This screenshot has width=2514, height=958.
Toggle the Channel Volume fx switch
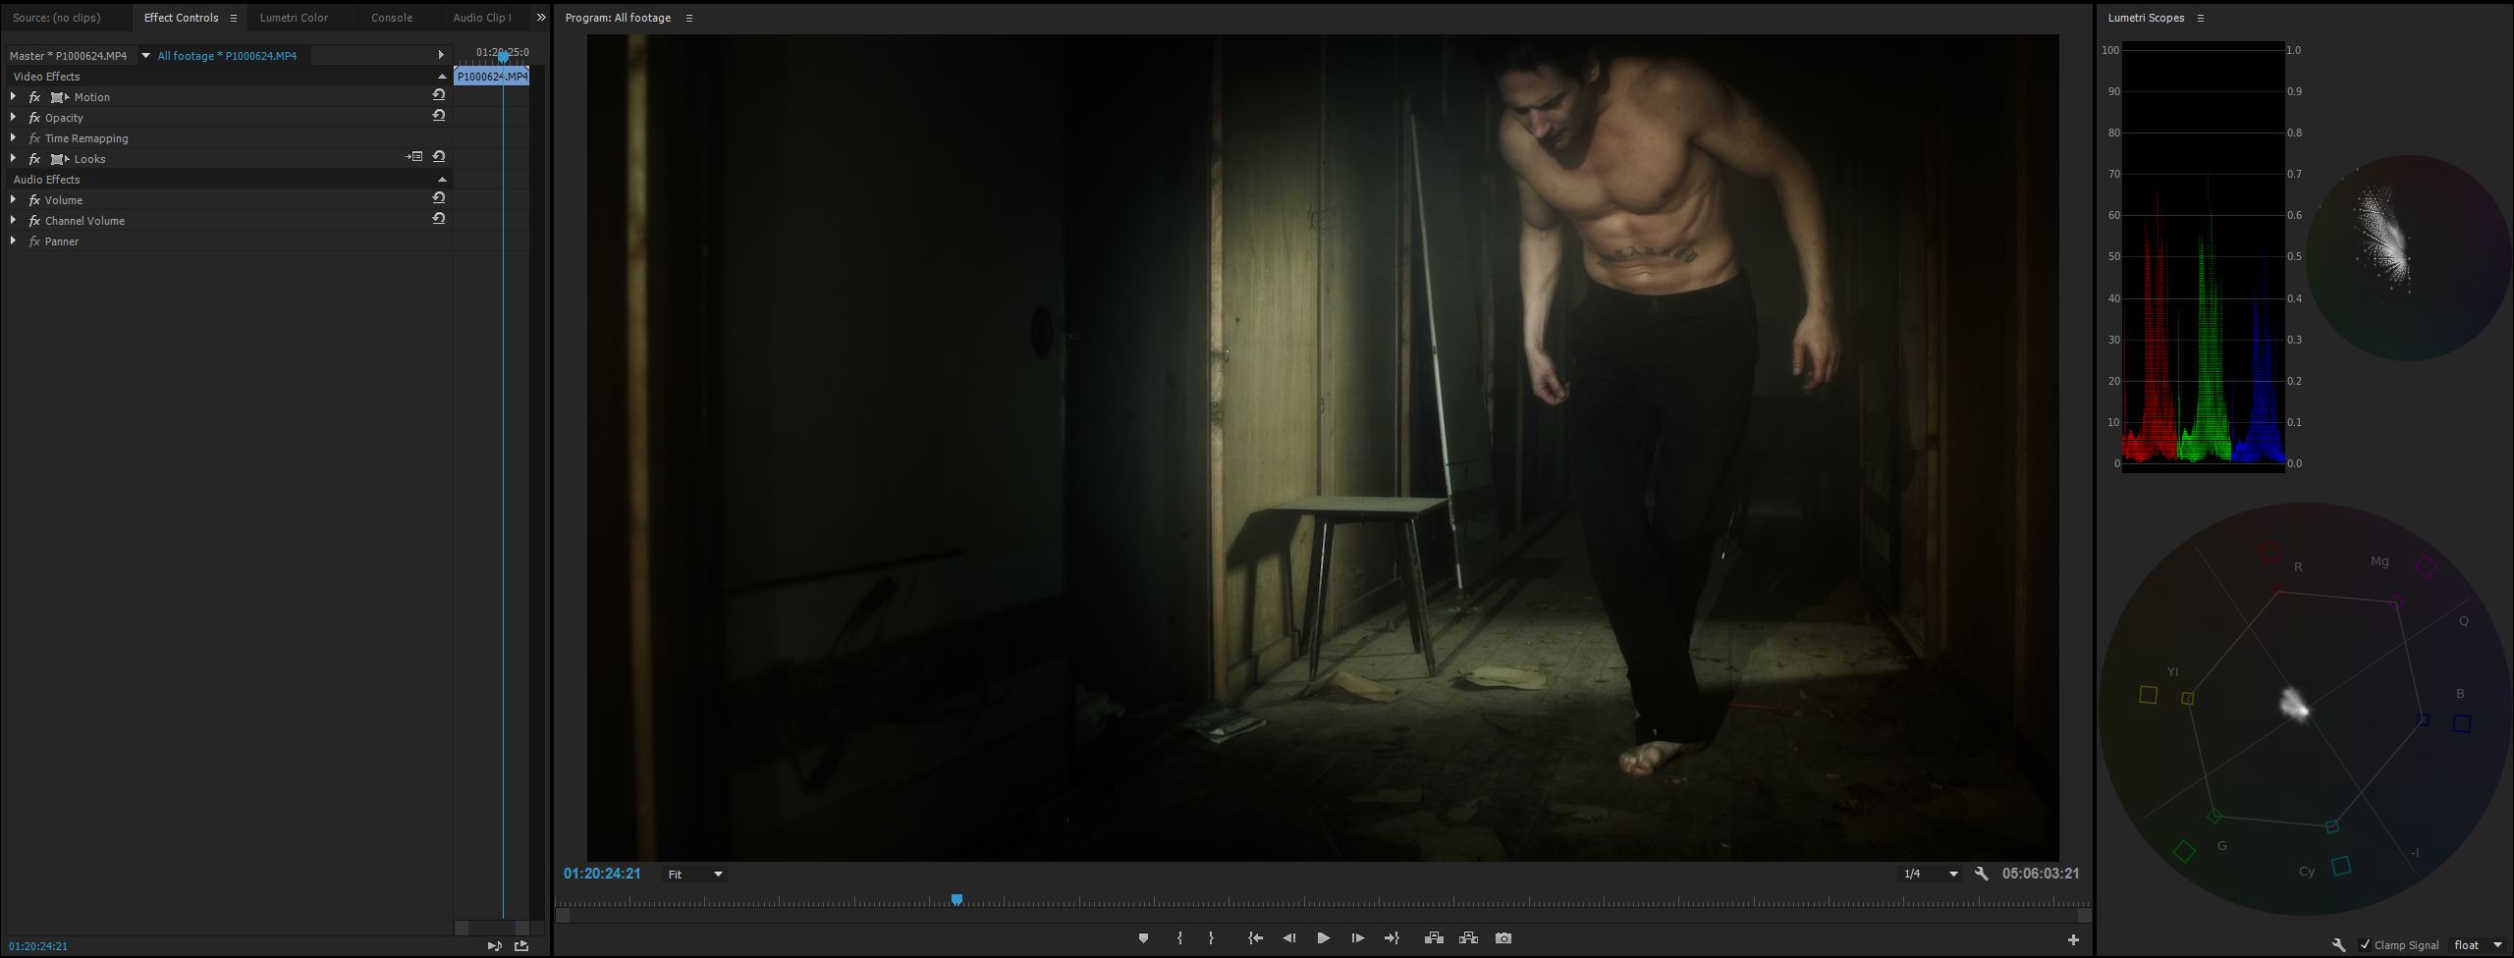[34, 221]
